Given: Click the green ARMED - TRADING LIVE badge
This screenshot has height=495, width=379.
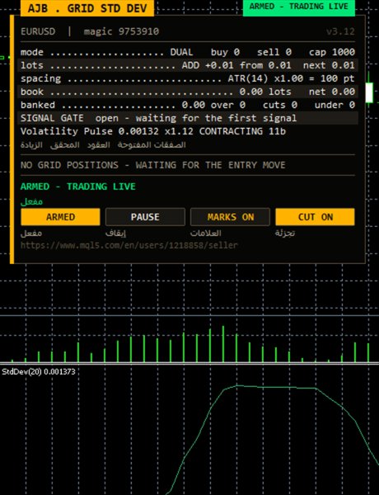Looking at the screenshot, I should point(299,7).
